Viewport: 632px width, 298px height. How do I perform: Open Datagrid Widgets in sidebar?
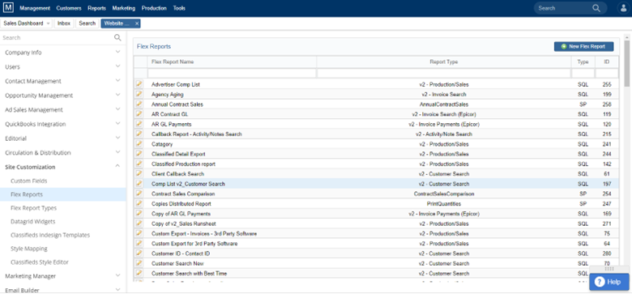tap(33, 222)
